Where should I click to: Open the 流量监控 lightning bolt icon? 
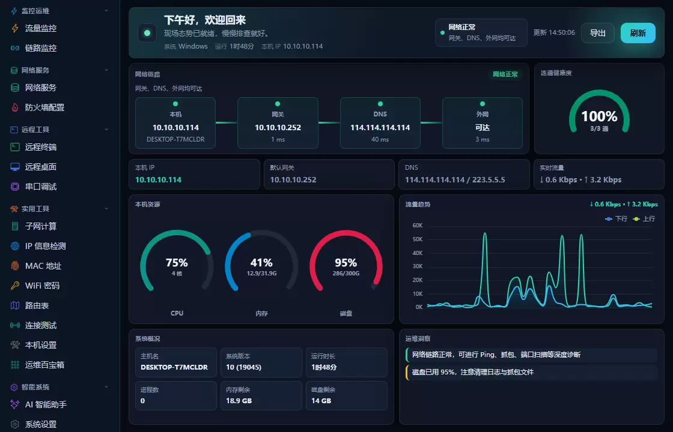coord(15,28)
